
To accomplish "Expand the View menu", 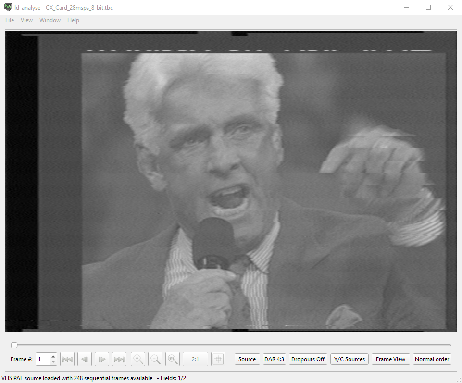I will pyautogui.click(x=27, y=20).
